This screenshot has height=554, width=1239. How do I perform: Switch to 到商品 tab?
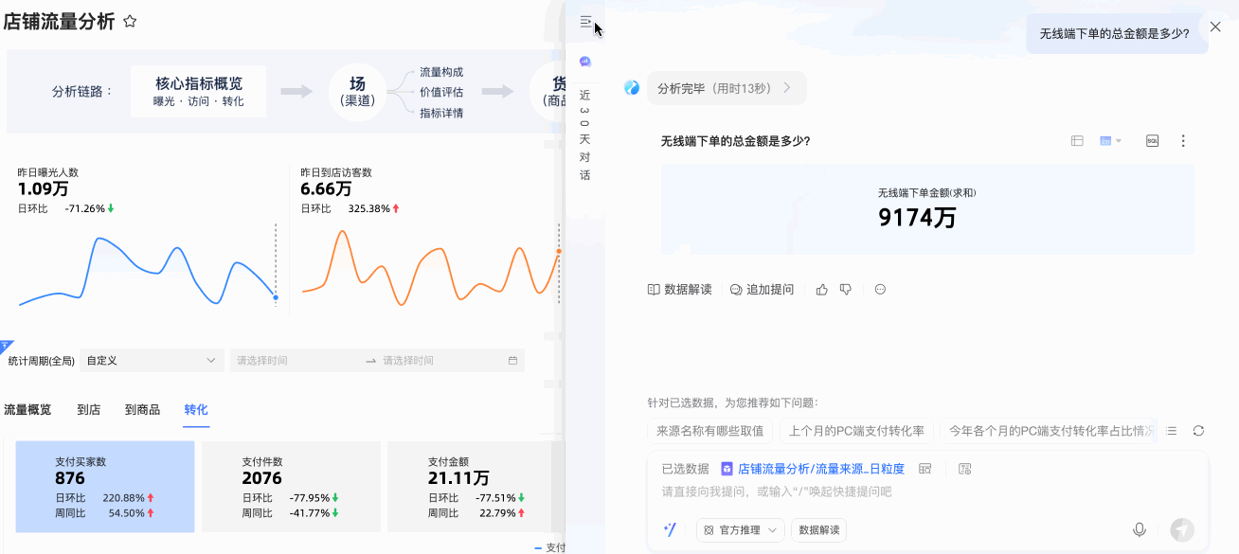pyautogui.click(x=142, y=410)
